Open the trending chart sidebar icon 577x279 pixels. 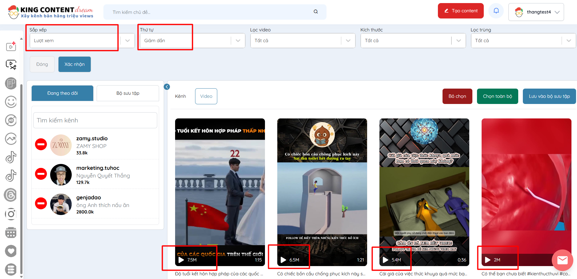tap(11, 139)
